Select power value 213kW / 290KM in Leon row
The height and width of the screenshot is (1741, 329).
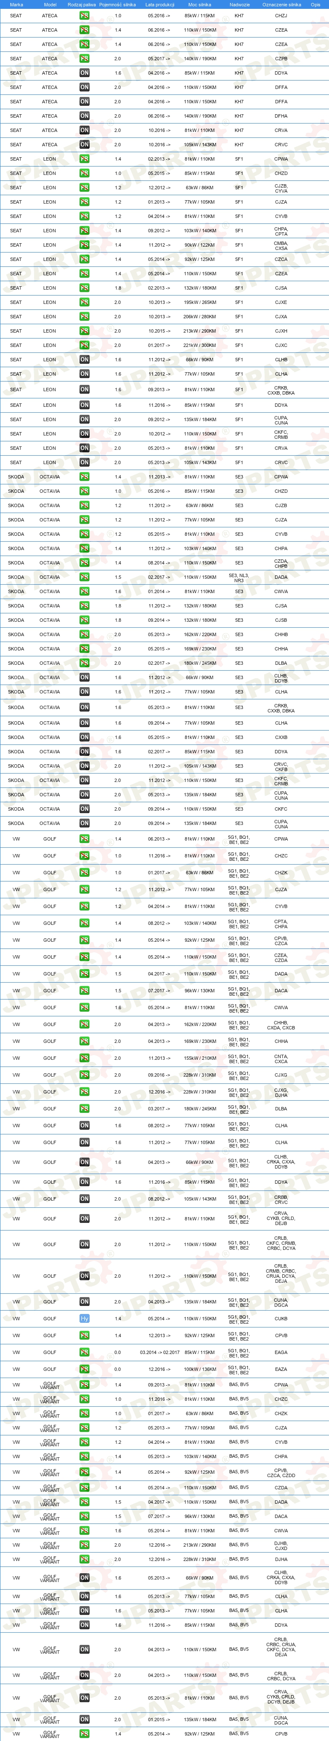click(199, 331)
